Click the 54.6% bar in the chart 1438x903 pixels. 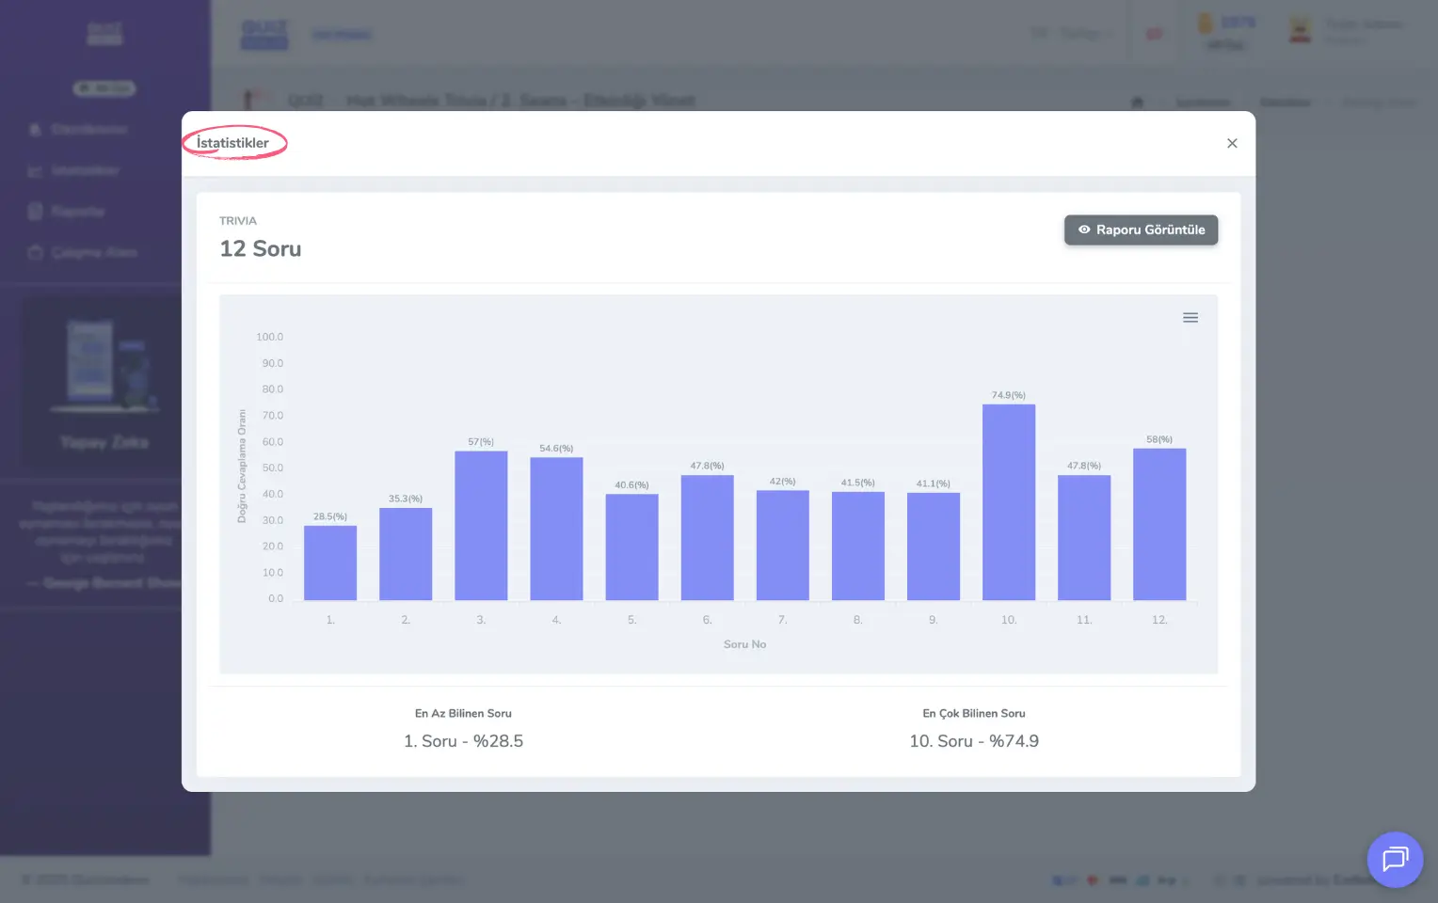click(556, 529)
